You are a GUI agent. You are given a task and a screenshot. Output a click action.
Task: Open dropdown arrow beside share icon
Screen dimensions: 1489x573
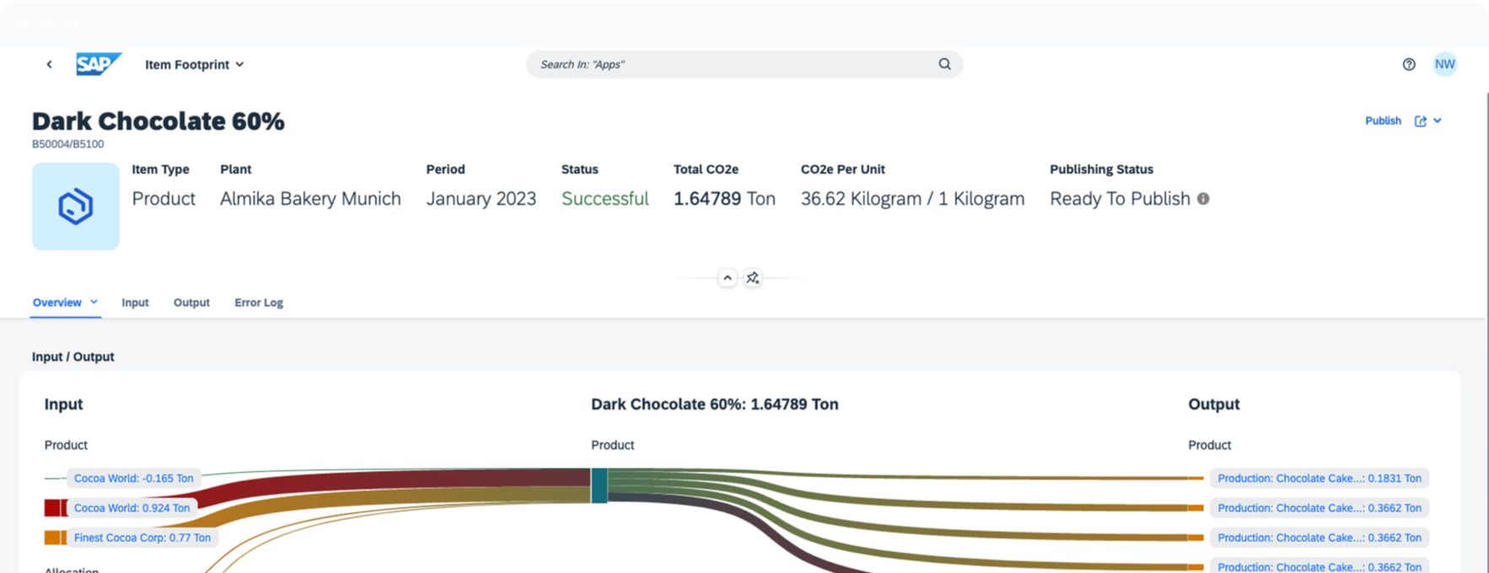pos(1438,121)
